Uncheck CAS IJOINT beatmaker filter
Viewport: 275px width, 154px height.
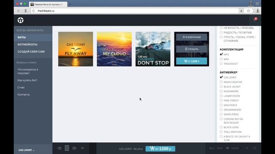click(221, 77)
